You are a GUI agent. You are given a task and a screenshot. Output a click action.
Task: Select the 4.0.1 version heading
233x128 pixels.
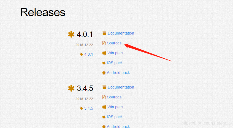tap(85, 35)
